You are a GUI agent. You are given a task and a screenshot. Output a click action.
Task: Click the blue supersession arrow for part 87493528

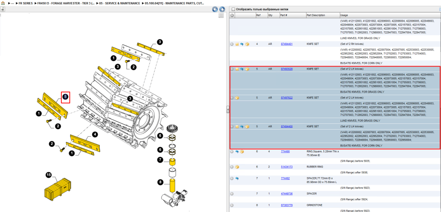[242, 69]
